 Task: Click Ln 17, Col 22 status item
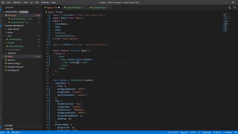tap(173, 133)
